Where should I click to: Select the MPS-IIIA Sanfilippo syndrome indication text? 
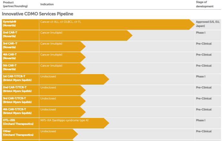(x=64, y=120)
